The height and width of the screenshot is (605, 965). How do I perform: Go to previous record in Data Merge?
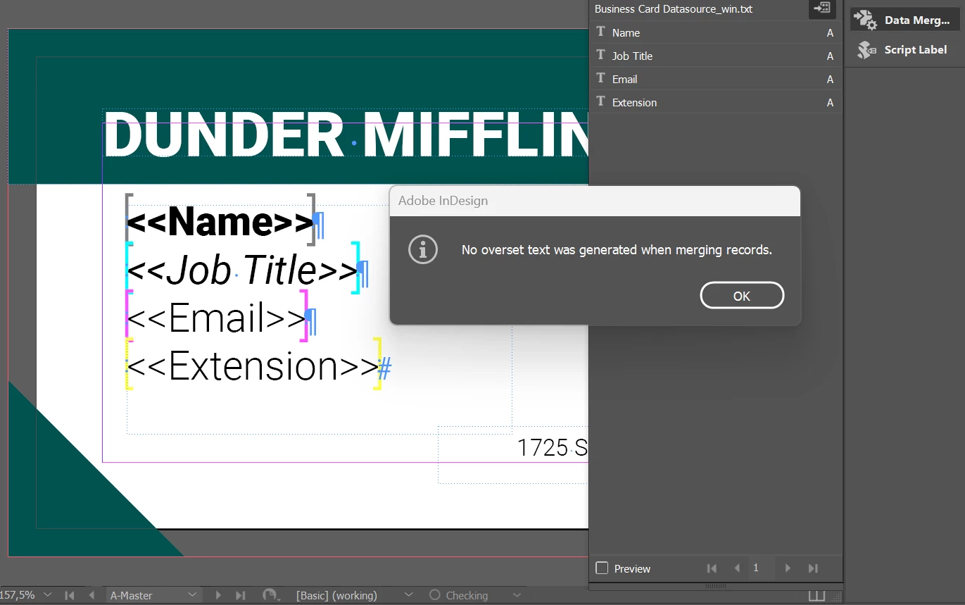click(737, 568)
